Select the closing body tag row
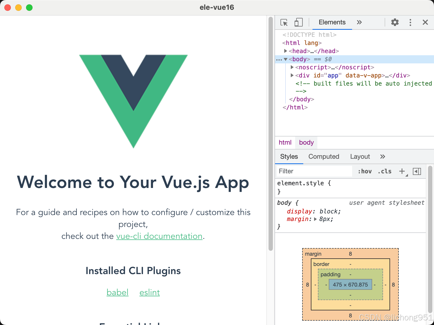This screenshot has width=434, height=325. (x=355, y=99)
